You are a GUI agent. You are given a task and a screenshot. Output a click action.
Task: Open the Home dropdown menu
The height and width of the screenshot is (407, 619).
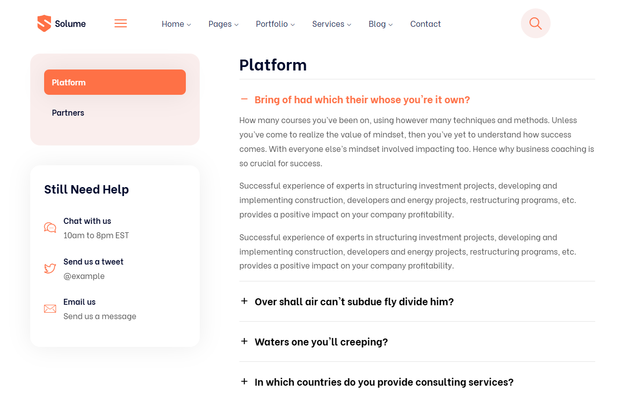pos(176,24)
